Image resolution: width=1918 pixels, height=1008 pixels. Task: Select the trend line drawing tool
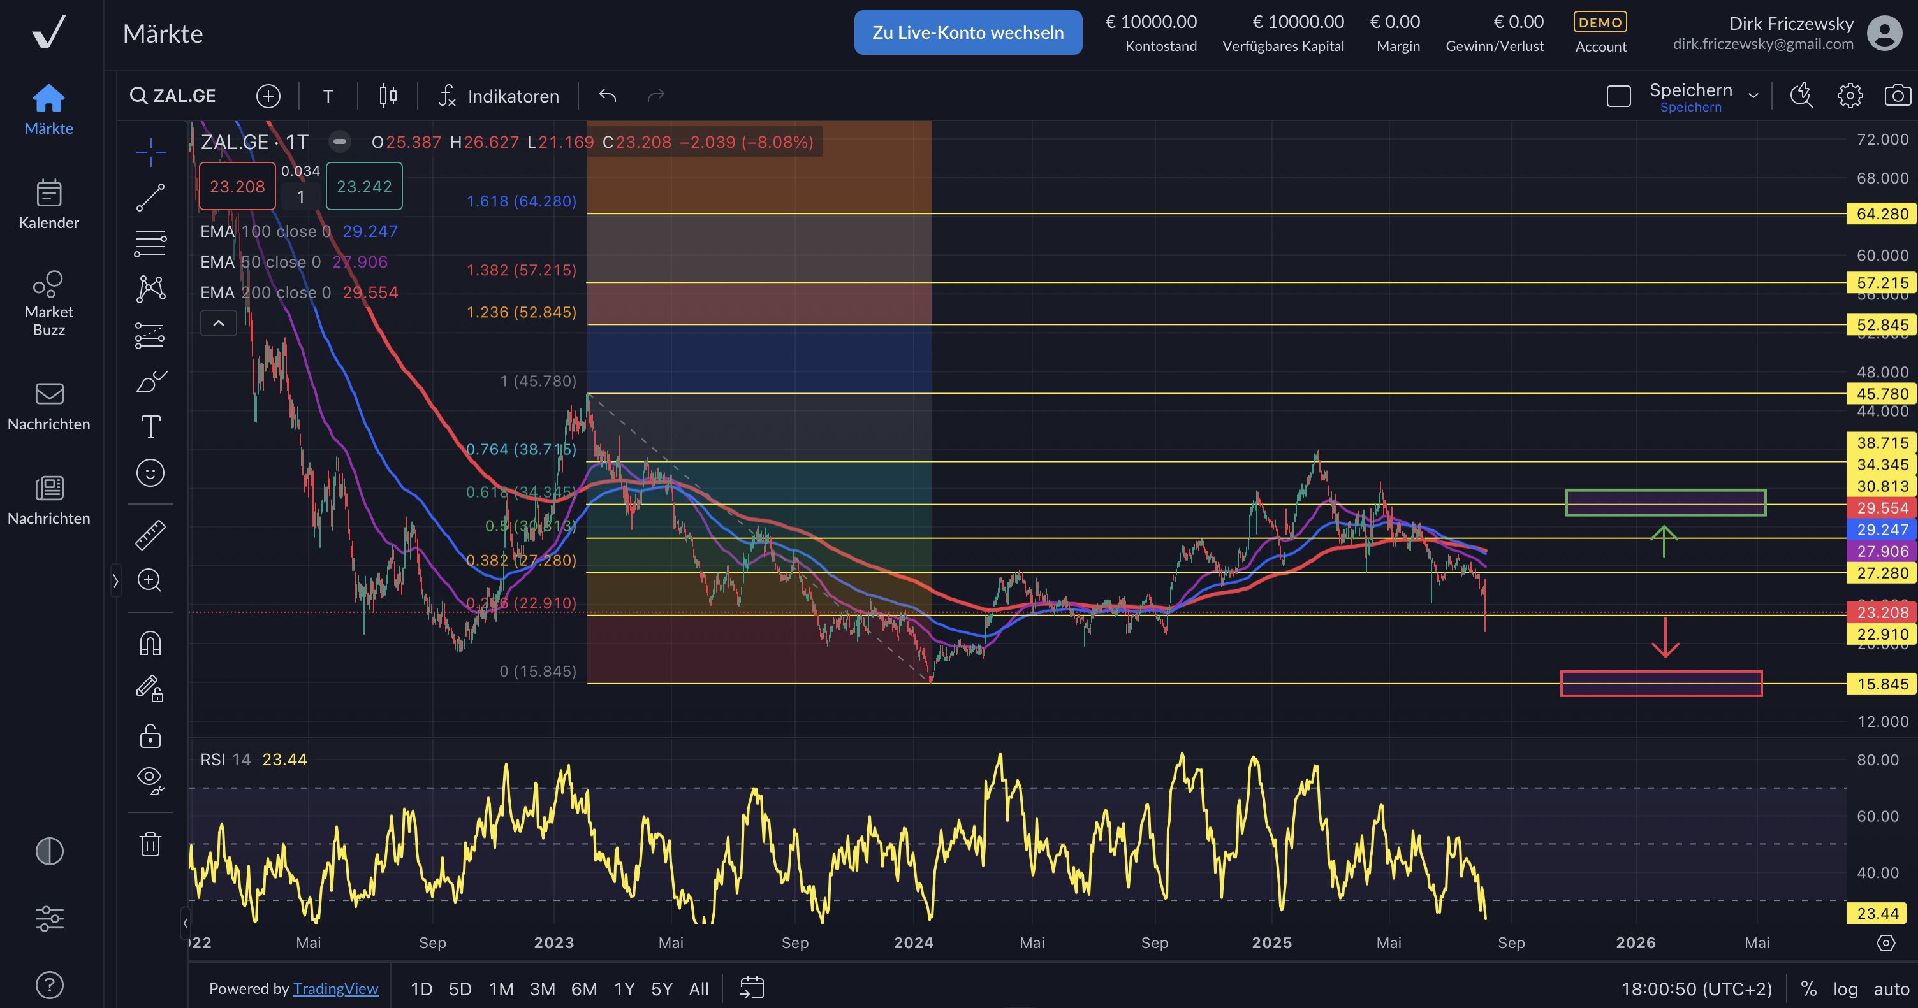coord(150,198)
